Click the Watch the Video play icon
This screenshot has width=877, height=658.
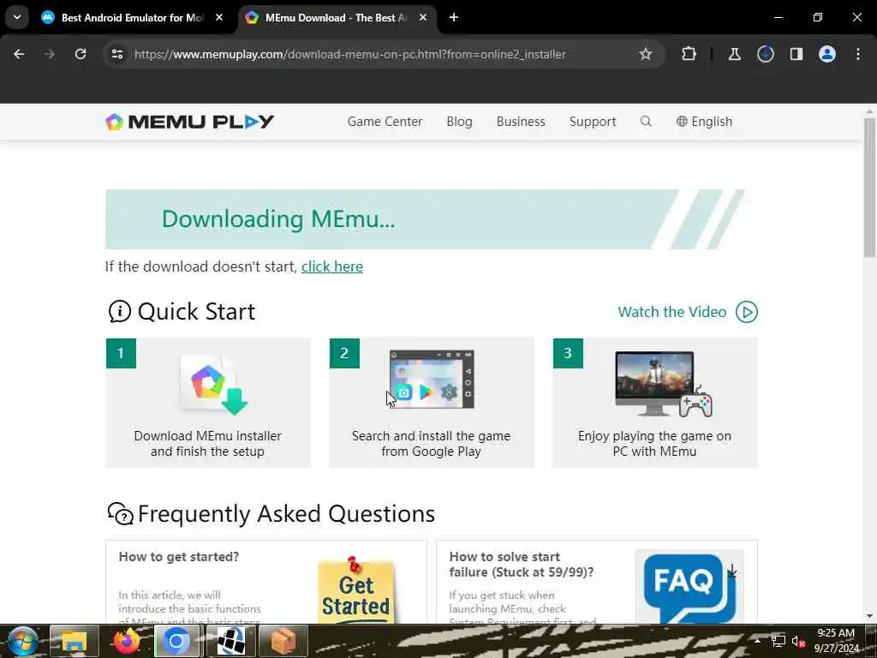(747, 312)
